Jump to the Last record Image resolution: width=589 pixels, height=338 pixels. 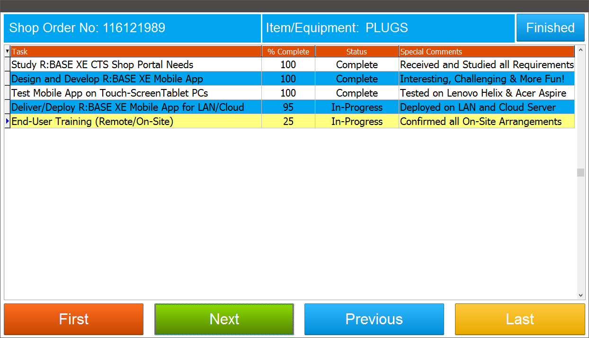click(x=520, y=319)
